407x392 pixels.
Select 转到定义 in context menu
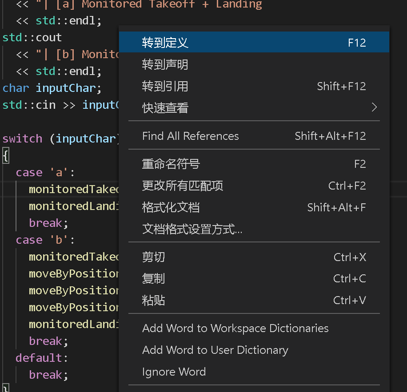[254, 42]
